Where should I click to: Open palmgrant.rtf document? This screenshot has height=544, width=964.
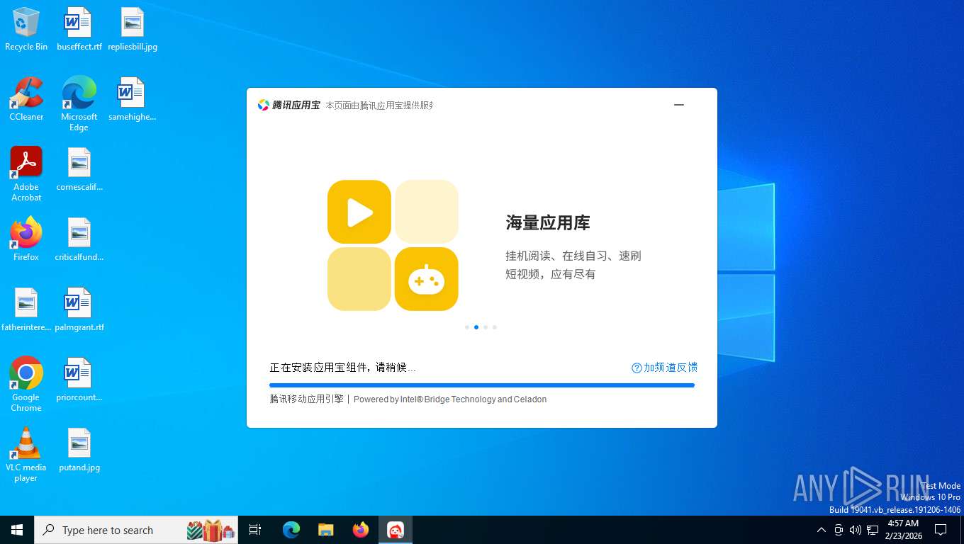coord(79,310)
